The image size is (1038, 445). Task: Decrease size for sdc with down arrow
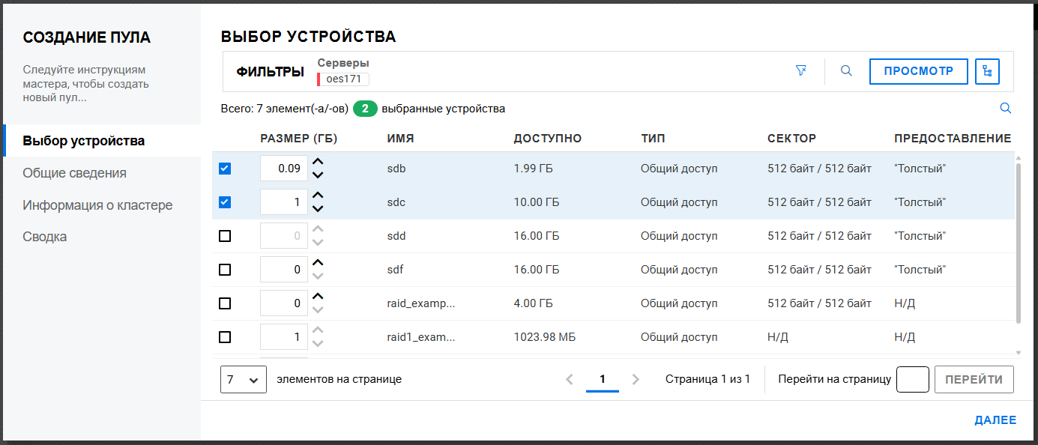click(x=318, y=209)
